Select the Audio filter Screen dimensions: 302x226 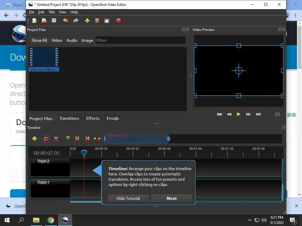[x=72, y=40]
